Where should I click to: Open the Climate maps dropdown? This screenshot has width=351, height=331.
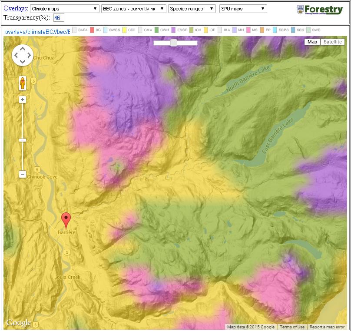(x=65, y=9)
